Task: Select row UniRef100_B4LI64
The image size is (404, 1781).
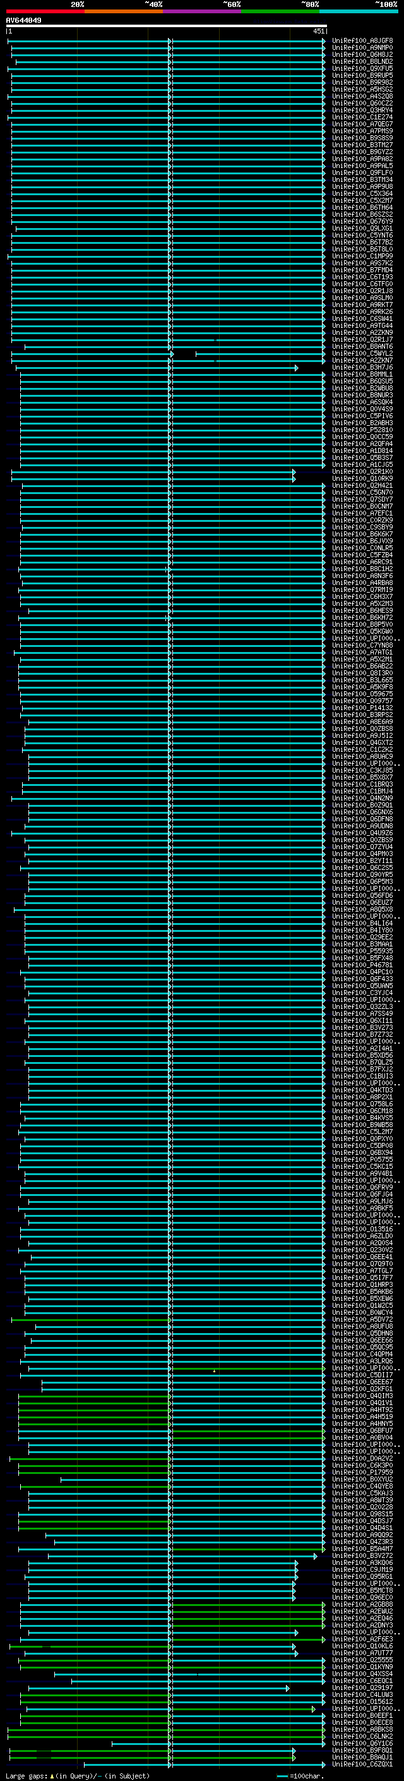Action: [362, 923]
